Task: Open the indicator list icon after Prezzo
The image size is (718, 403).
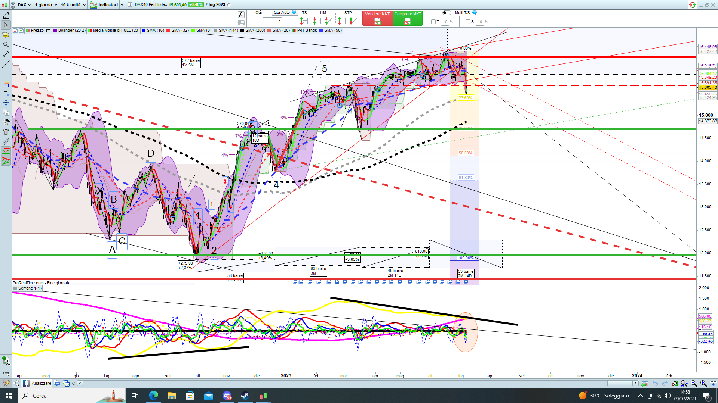Action: coord(48,31)
